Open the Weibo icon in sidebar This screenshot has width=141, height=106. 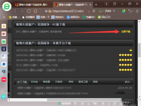(4, 34)
